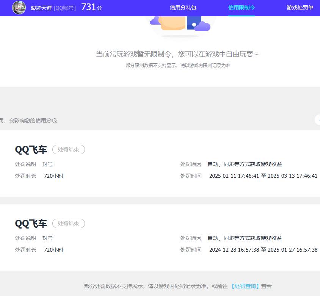Click the second QQ飞车 game title
Viewport: 320px width, 296px height.
coord(30,224)
